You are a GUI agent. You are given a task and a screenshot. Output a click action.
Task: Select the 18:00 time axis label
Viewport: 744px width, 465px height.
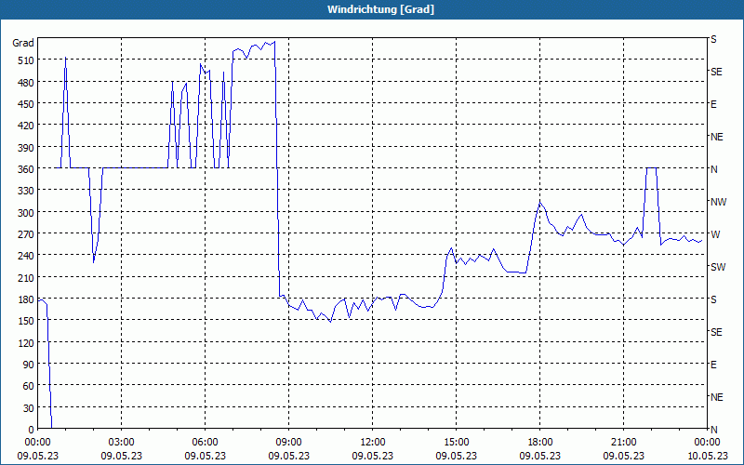[x=540, y=443]
